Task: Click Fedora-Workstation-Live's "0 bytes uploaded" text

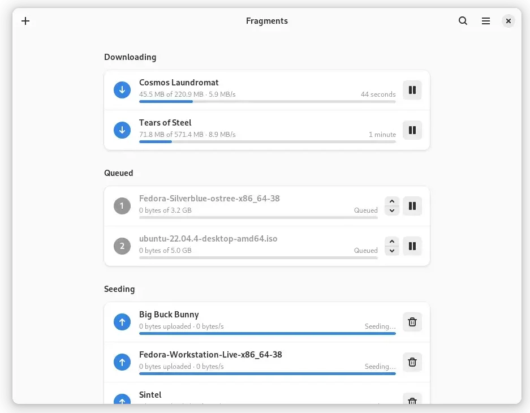Action: coord(165,367)
